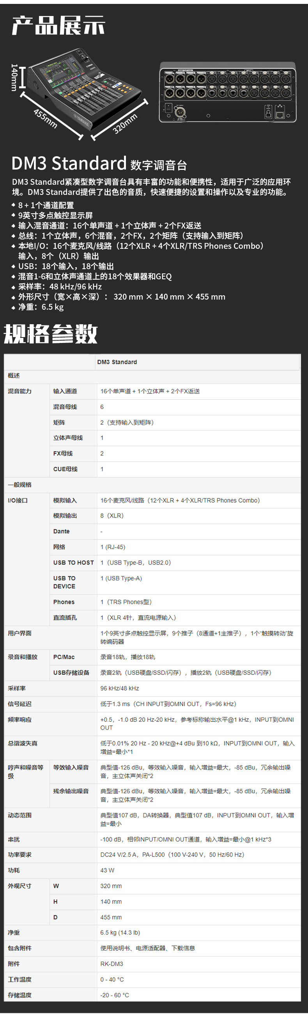
Task: Click the '动态范围' row label
Action: click(19, 815)
